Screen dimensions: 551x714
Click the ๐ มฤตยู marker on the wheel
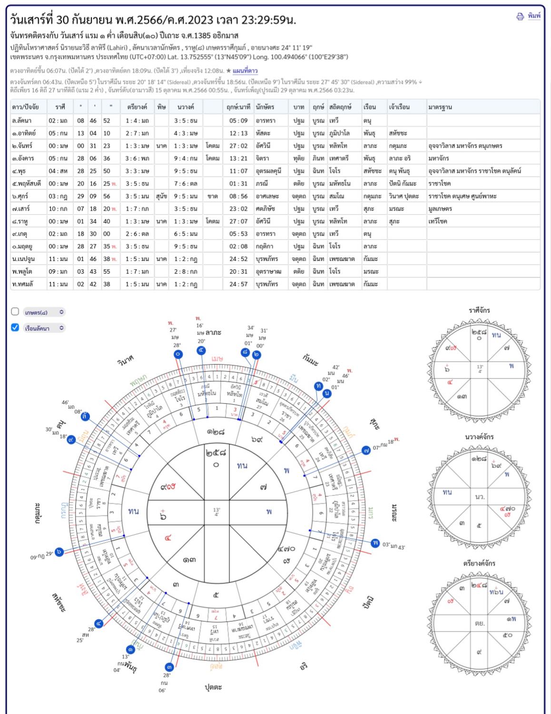(x=178, y=354)
